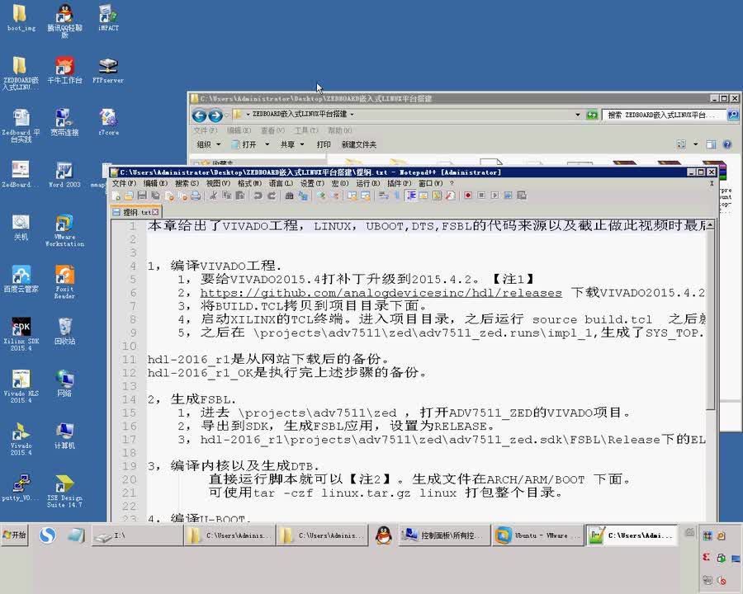
Task: Click the Cut scissors icon
Action: click(x=213, y=196)
